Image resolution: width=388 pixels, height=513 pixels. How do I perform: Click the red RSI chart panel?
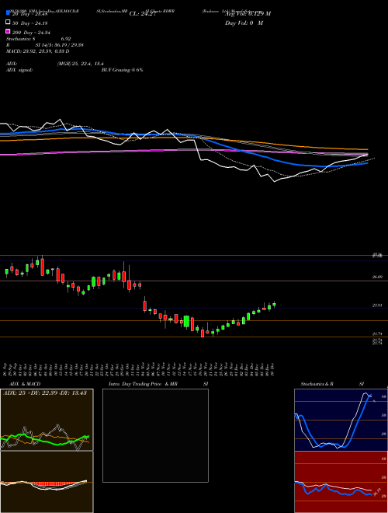pyautogui.click(x=341, y=482)
